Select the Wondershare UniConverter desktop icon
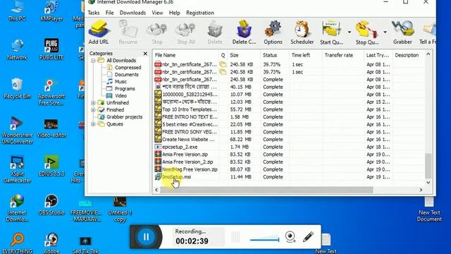The image size is (451, 254). [17, 131]
